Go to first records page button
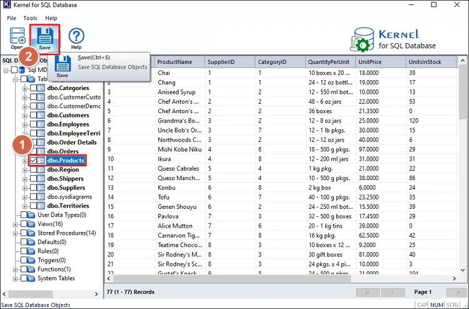Image resolution: width=469 pixels, height=309 pixels. tap(368, 292)
